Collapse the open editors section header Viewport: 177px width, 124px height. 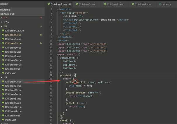22,10
